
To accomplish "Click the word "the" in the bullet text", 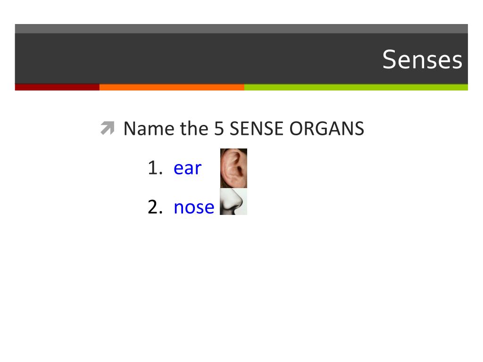I will click(x=194, y=128).
